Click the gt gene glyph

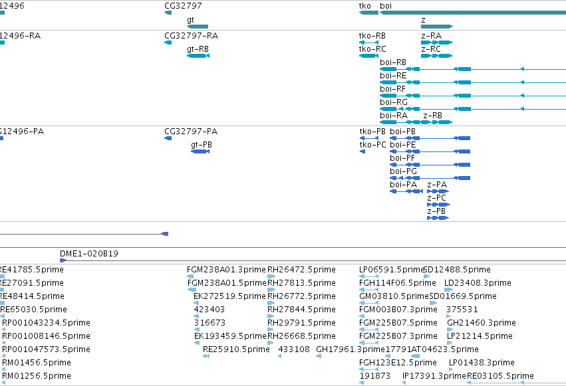(x=198, y=27)
